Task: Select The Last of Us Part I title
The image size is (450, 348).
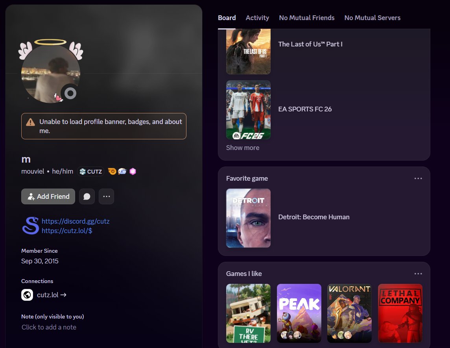Action: click(310, 44)
